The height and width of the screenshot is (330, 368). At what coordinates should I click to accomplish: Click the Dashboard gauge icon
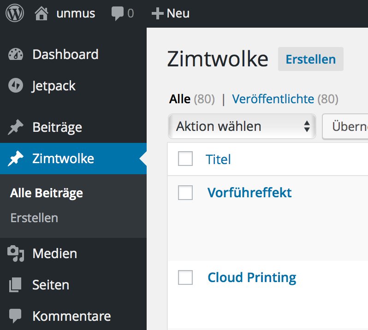pyautogui.click(x=16, y=54)
